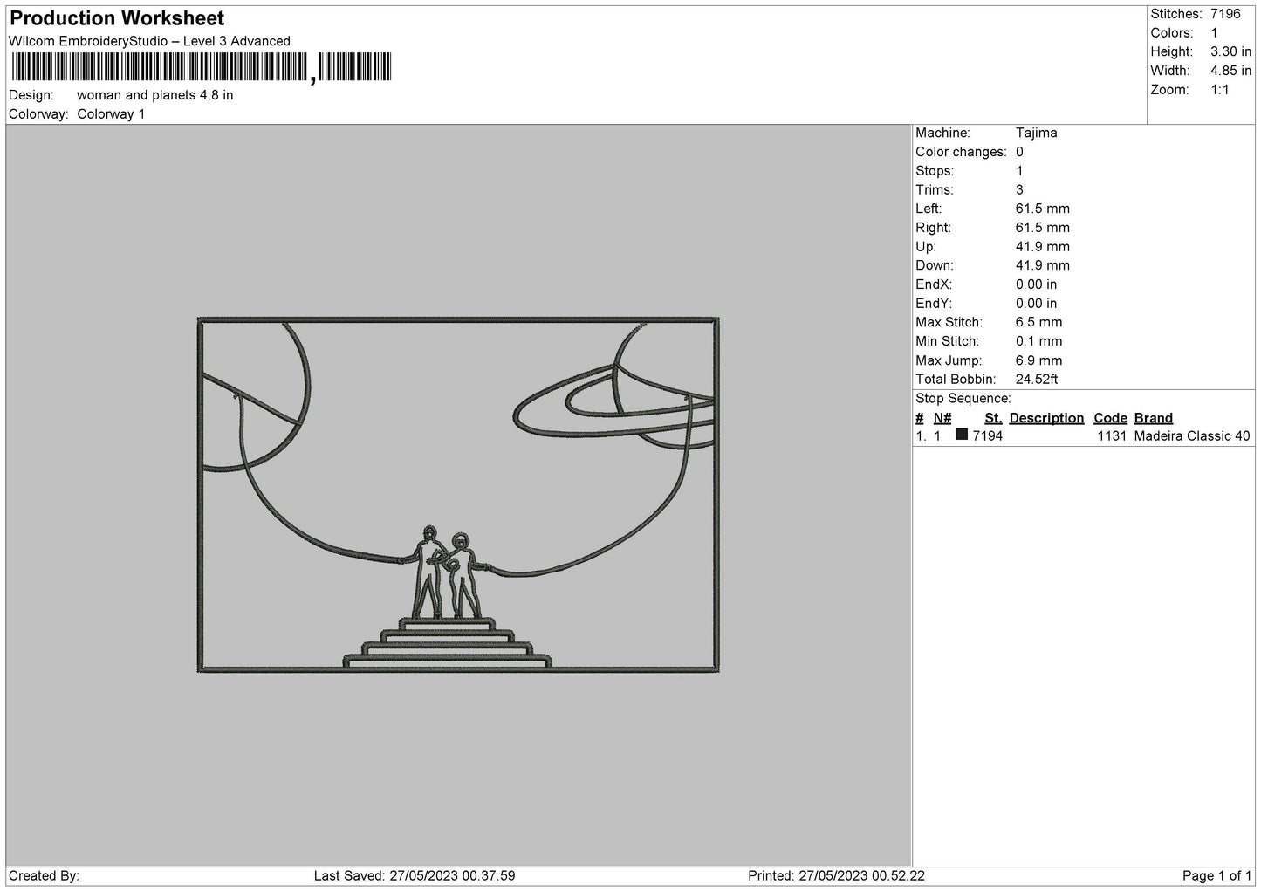
Task: Click the barcode under the title
Action: point(202,68)
